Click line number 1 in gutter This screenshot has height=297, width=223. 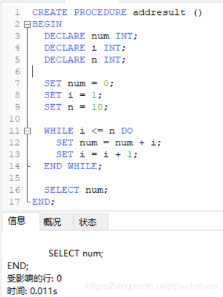coord(17,12)
